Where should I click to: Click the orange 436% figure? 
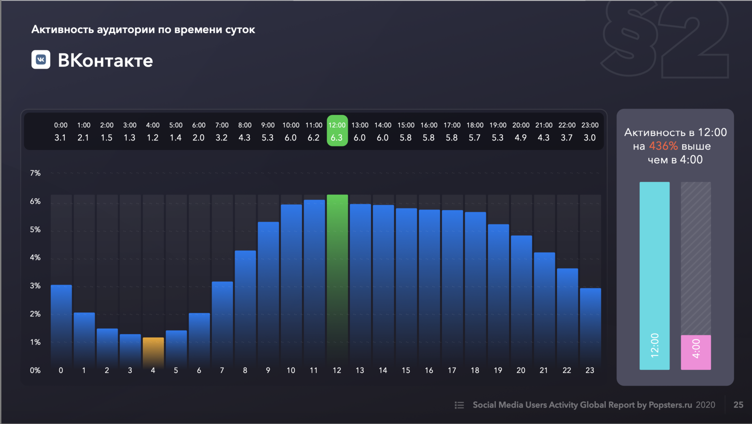coord(663,146)
